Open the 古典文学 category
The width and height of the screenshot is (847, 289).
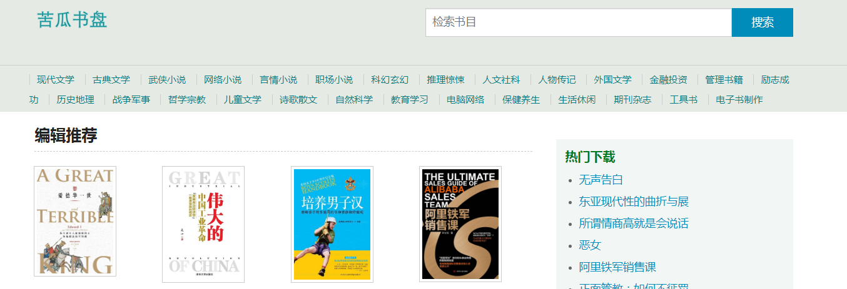111,80
